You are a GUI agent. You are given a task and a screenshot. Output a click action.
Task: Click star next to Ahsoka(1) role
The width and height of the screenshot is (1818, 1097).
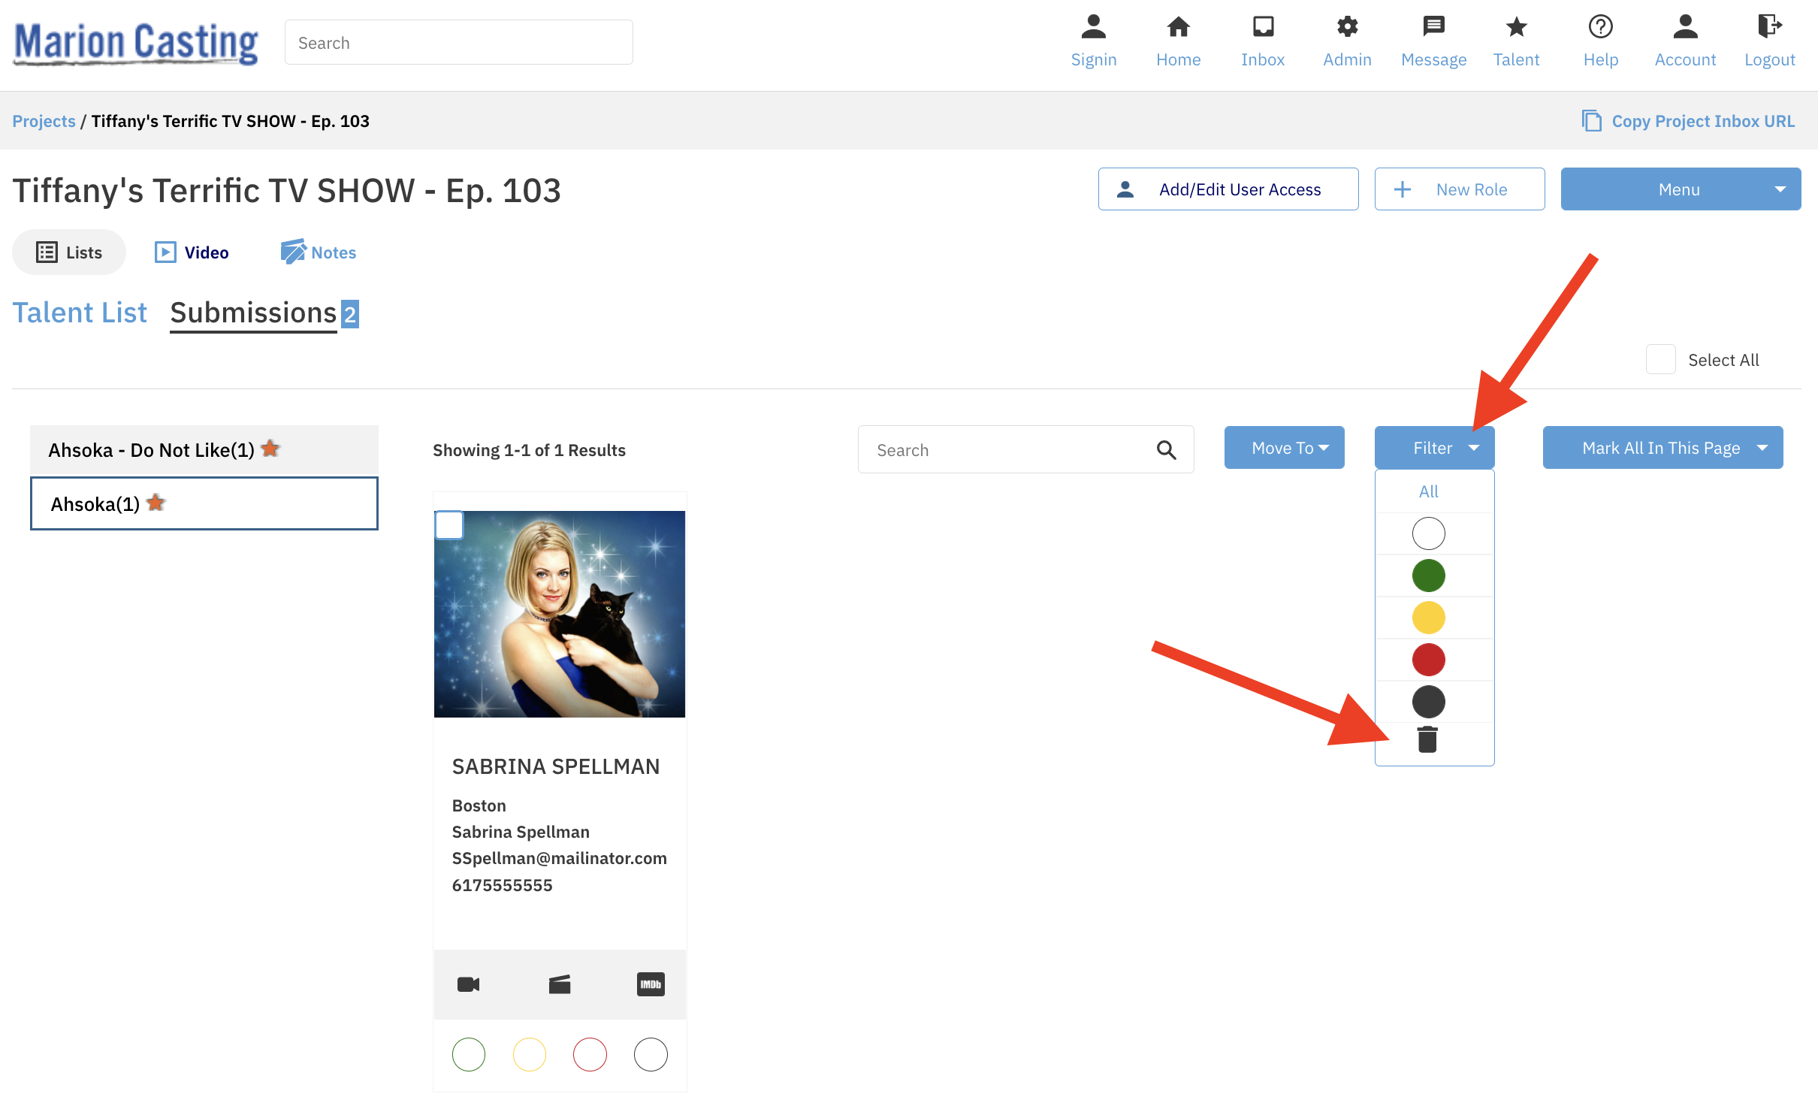156,502
